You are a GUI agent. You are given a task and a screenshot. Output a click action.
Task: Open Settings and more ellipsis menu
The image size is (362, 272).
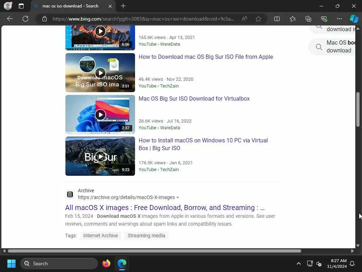click(x=339, y=19)
